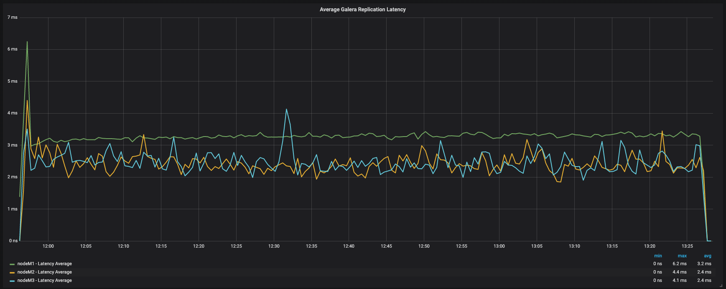Click the 6.2 ms max value for nodeM1
Viewport: 726px width, 289px height.
[x=679, y=264]
